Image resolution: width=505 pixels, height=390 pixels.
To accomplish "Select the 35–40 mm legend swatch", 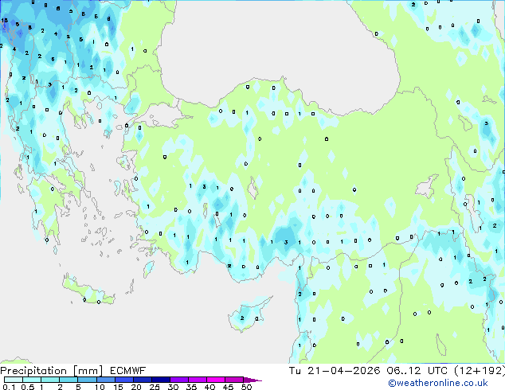I will (198, 380).
